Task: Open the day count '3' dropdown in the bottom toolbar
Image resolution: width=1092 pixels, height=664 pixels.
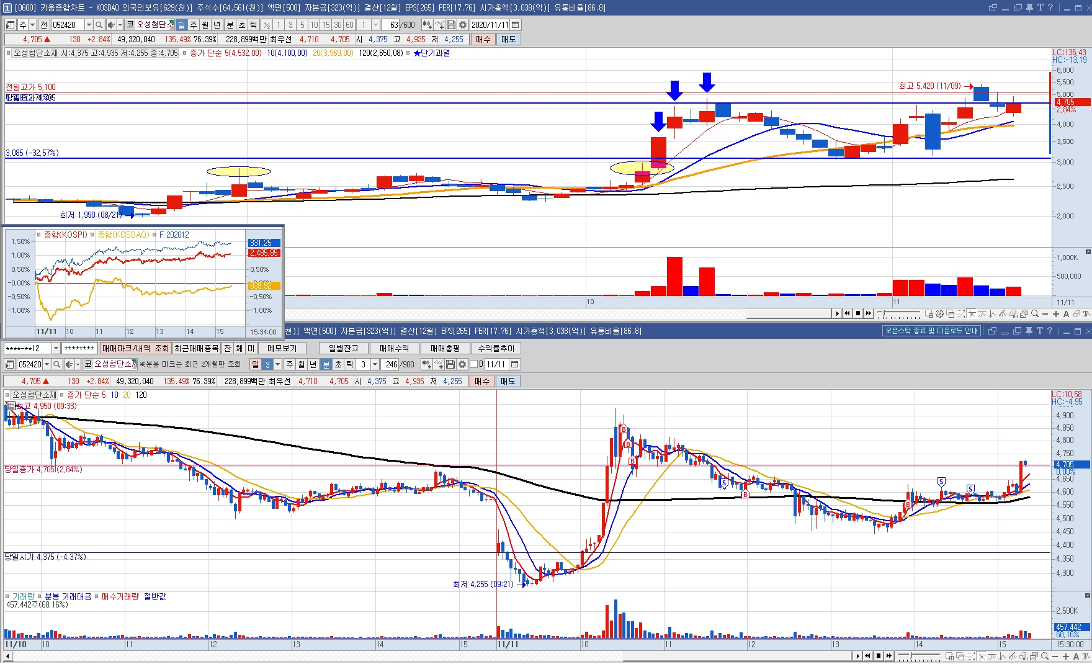Action: pyautogui.click(x=277, y=364)
